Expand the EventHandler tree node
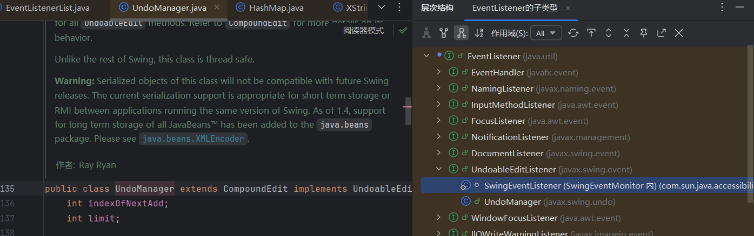This screenshot has width=754, height=236. [439, 72]
